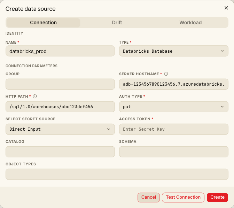Click the empty Group field

pos(60,84)
